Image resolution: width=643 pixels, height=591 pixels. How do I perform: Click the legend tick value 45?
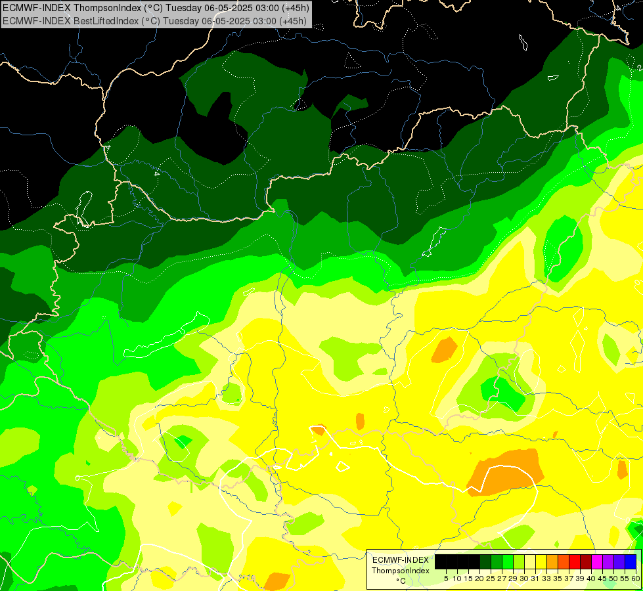pos(602,579)
